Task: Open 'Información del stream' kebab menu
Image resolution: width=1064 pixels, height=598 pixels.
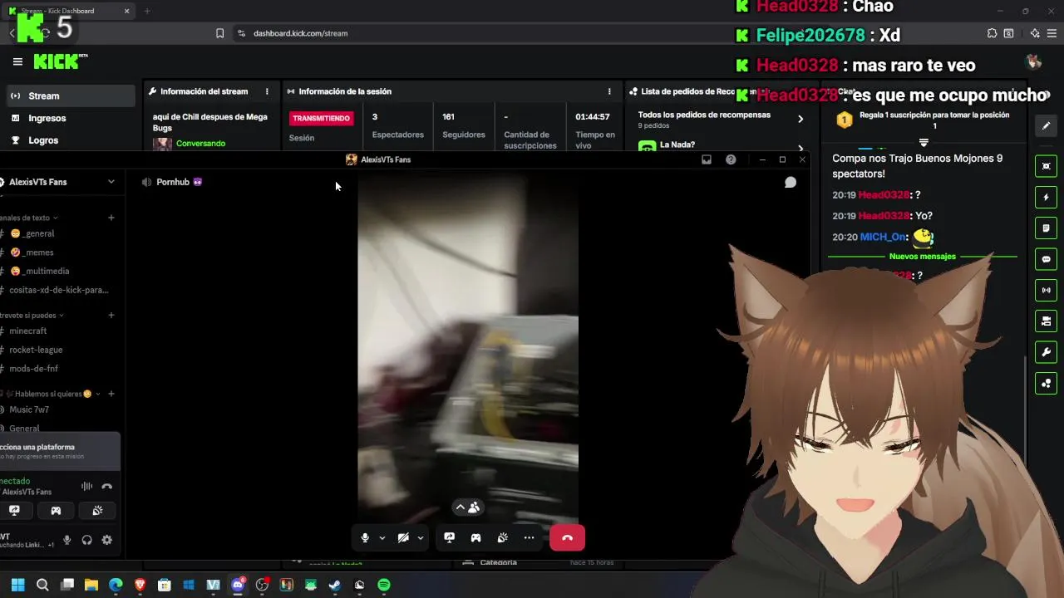Action: pyautogui.click(x=267, y=91)
